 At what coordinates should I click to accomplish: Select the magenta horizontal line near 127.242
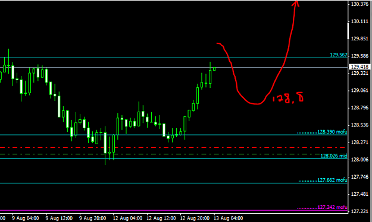pos(174,210)
